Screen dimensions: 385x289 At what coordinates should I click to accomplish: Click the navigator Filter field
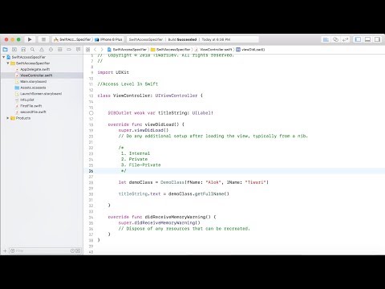click(40, 250)
